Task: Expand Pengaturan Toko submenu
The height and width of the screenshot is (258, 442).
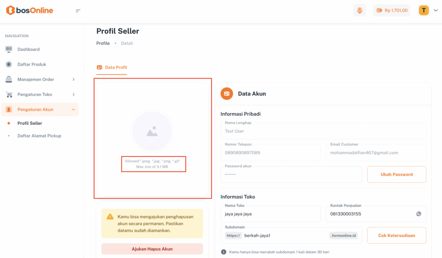Action: (x=40, y=94)
